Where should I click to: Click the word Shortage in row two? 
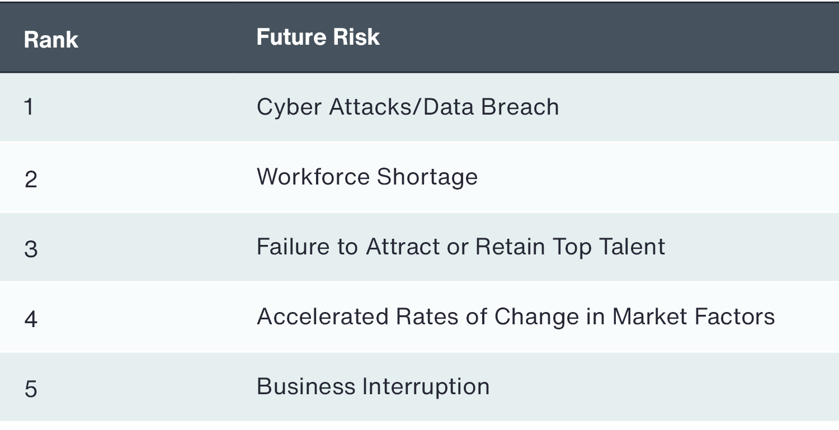point(427,178)
